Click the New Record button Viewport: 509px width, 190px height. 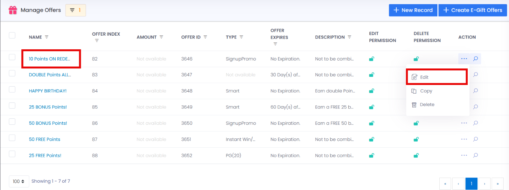click(x=413, y=10)
